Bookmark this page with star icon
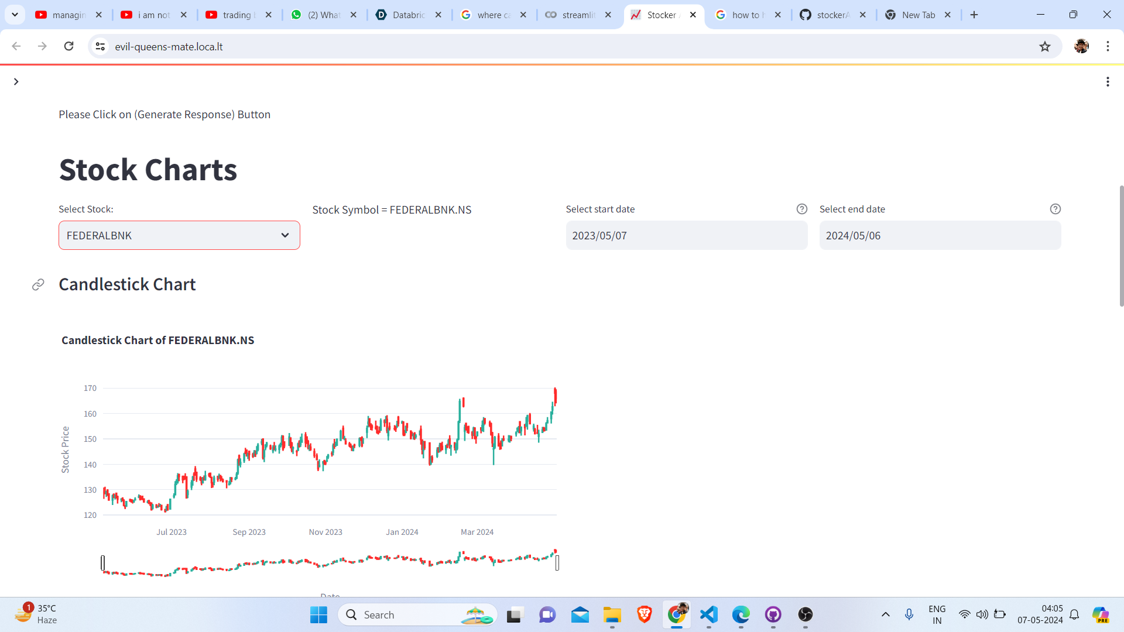 click(x=1044, y=47)
